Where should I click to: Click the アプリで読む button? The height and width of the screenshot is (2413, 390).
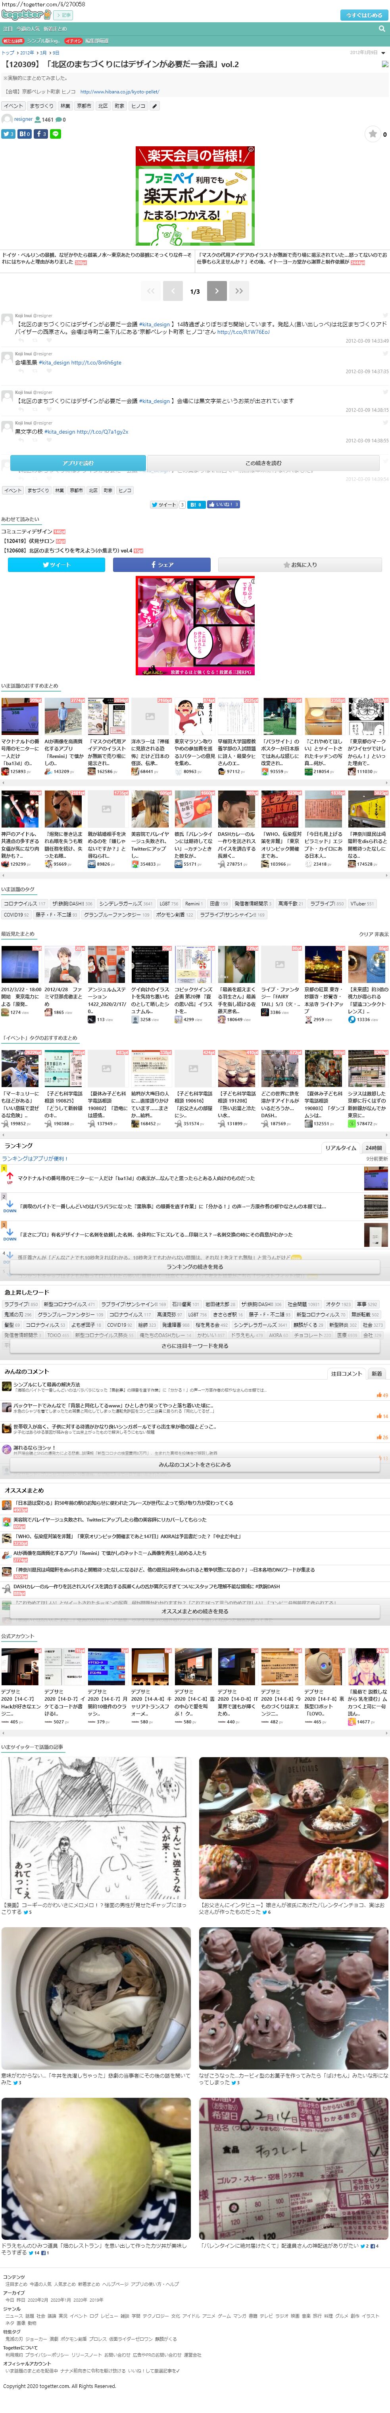[78, 463]
